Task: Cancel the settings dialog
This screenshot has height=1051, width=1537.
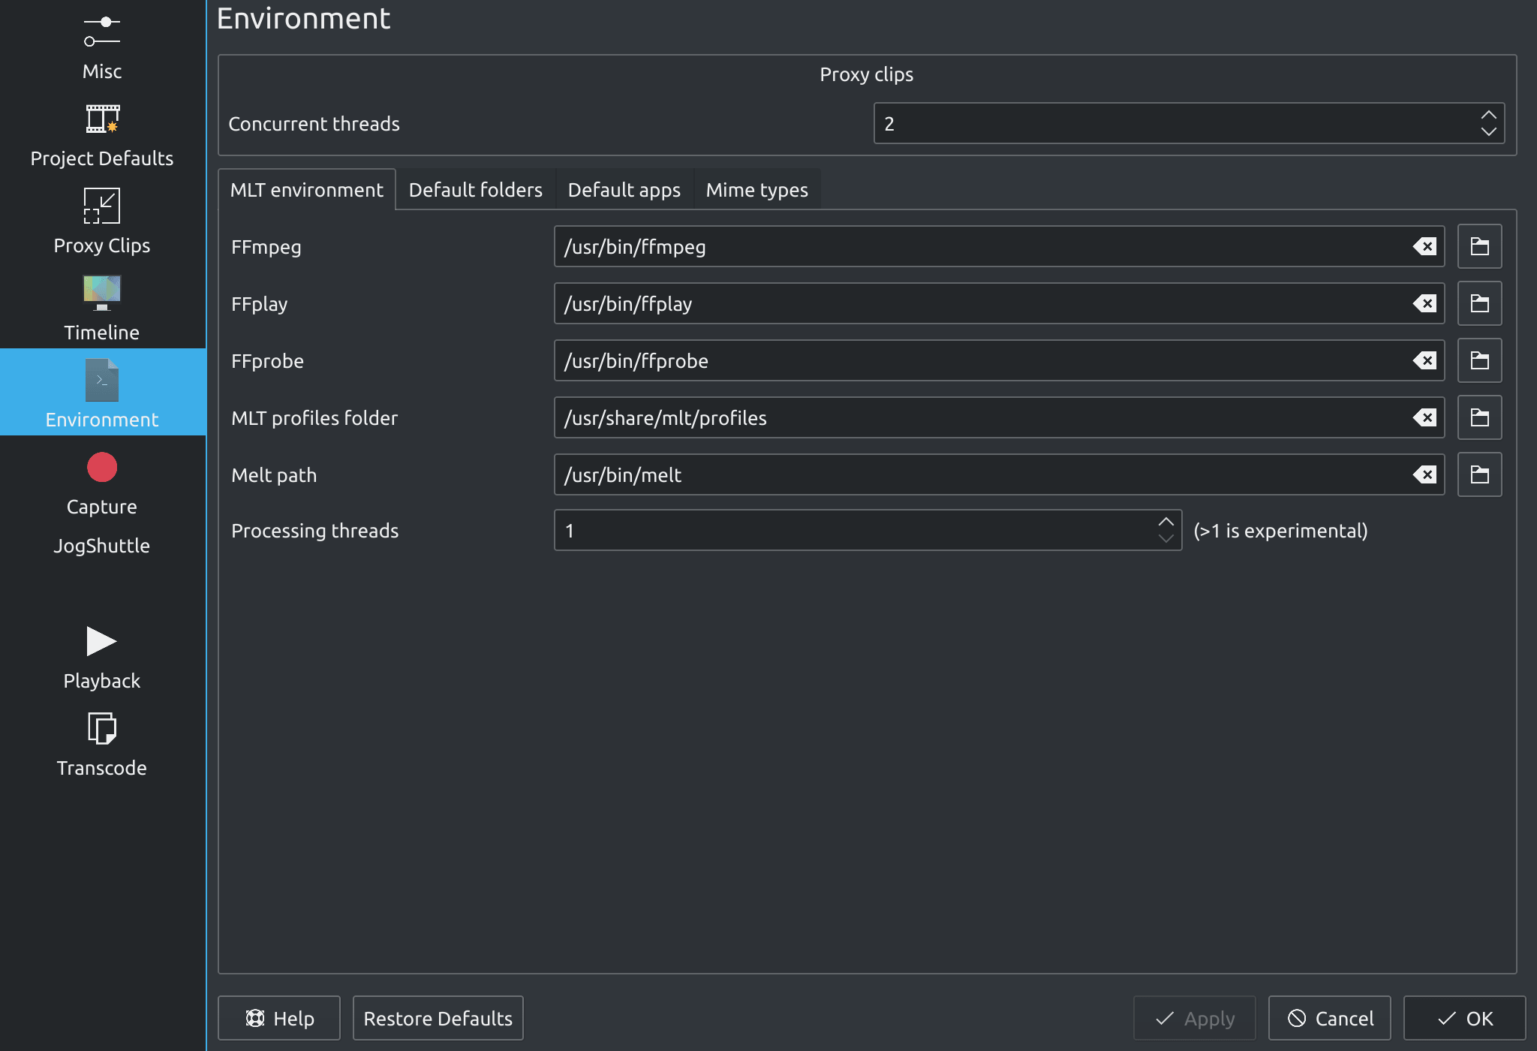Action: pyautogui.click(x=1329, y=1018)
